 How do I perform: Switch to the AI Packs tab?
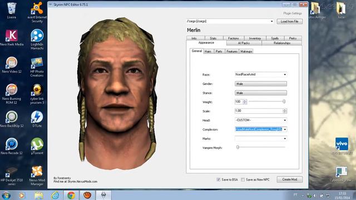click(x=244, y=43)
